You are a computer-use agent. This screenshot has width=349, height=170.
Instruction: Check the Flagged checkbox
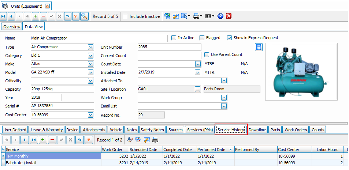pyautogui.click(x=202, y=38)
